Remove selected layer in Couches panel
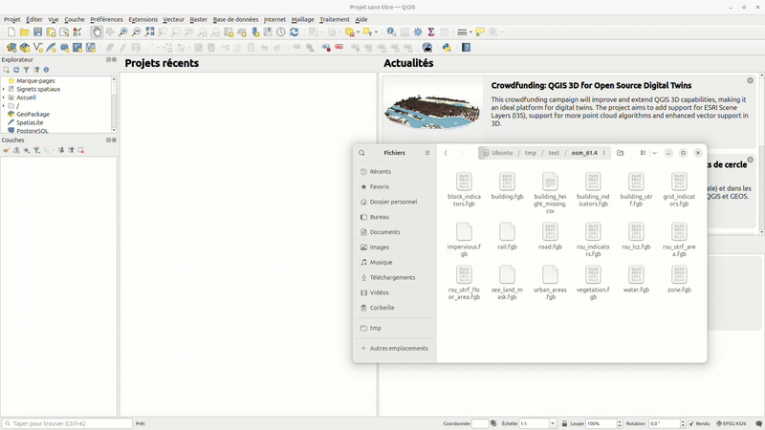This screenshot has width=765, height=430. (x=81, y=150)
